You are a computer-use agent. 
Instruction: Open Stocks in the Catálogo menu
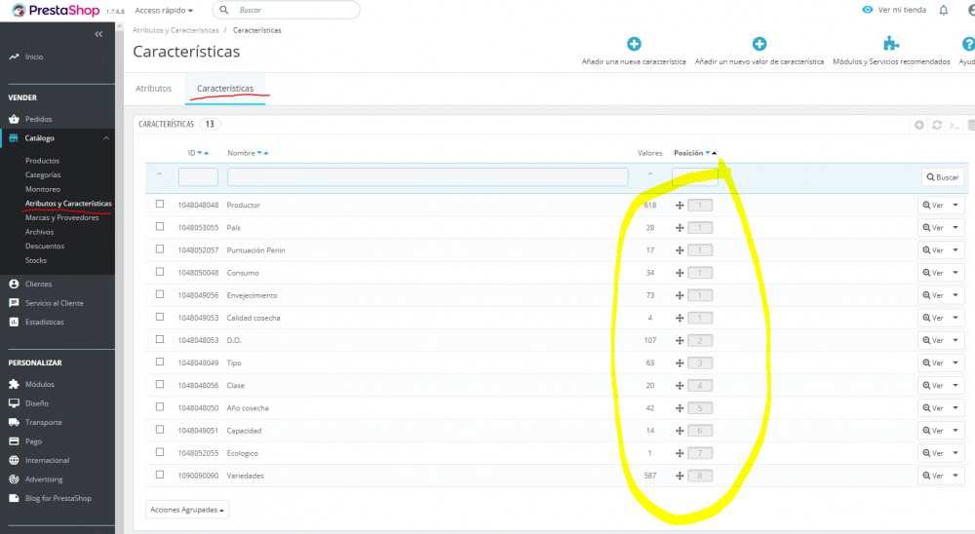[36, 260]
